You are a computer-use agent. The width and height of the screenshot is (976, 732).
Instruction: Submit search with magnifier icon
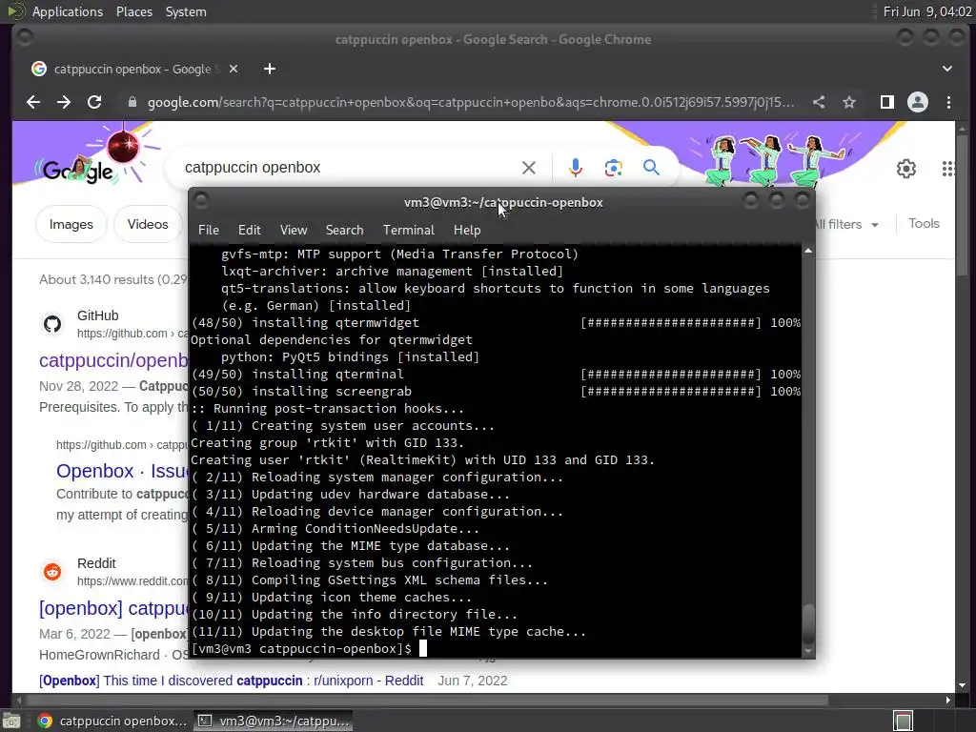tap(651, 168)
